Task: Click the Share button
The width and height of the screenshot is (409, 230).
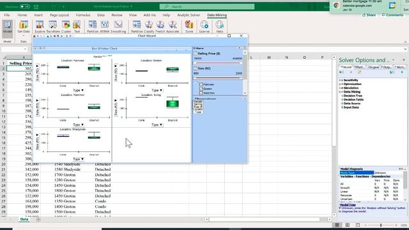Action: pos(369,15)
